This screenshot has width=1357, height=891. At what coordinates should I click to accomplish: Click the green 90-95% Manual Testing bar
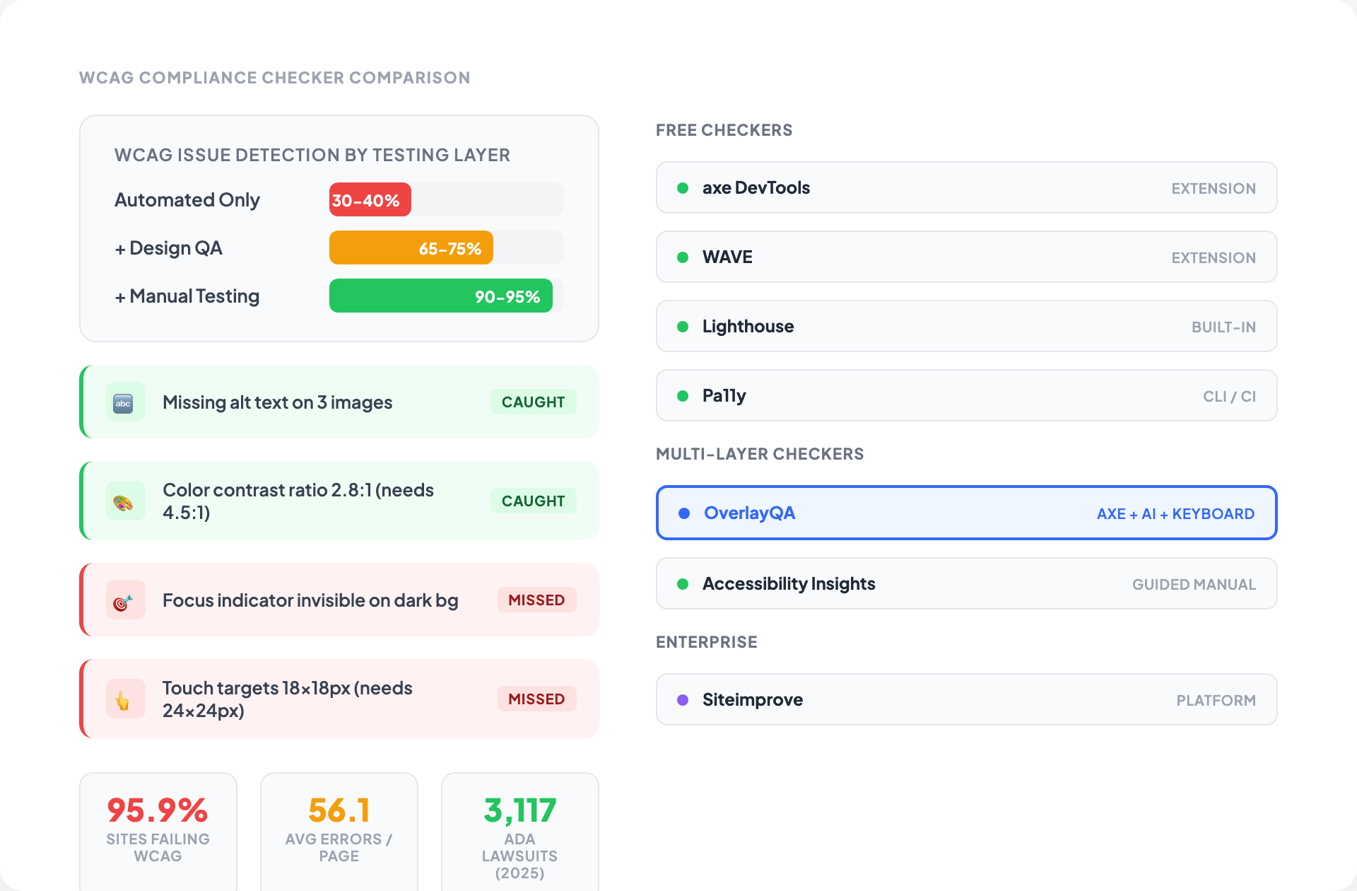pyautogui.click(x=441, y=296)
